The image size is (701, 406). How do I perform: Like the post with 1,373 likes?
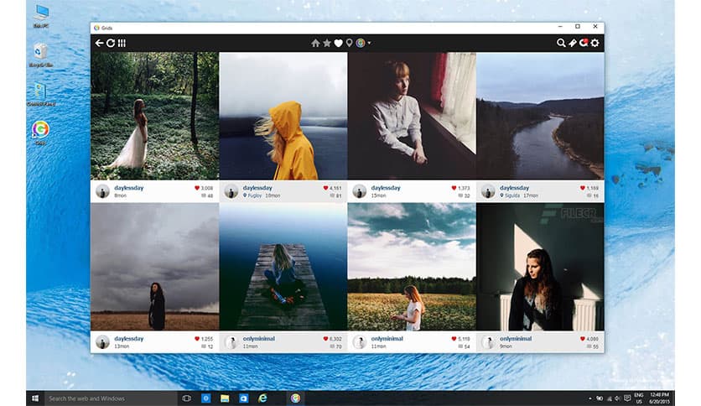coord(454,188)
